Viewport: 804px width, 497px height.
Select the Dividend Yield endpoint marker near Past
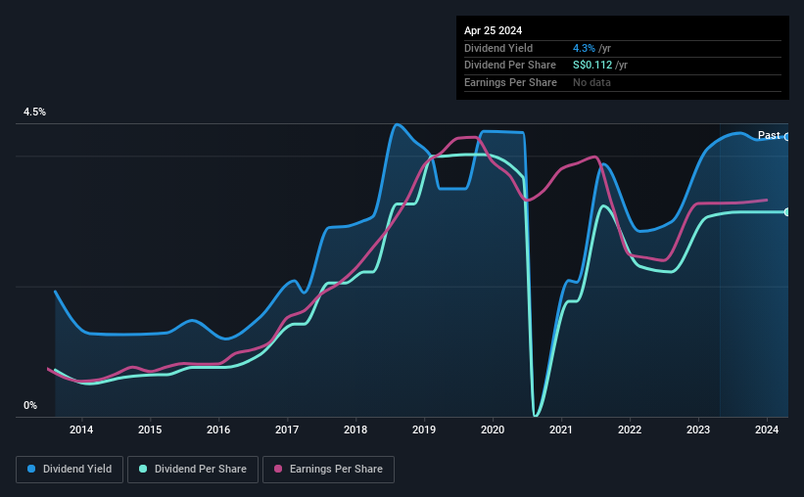(787, 137)
